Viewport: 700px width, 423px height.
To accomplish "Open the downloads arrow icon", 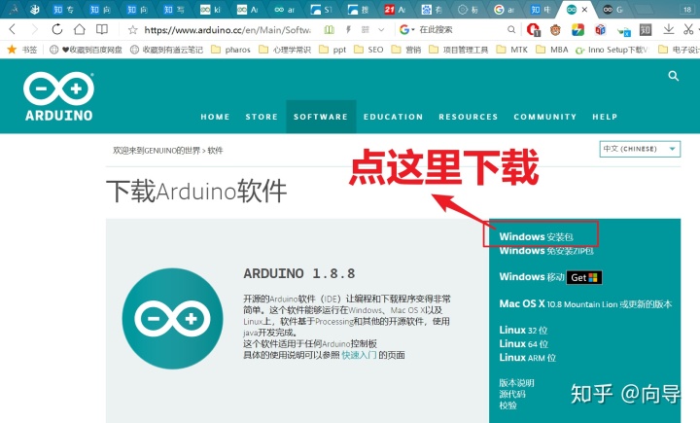I will pyautogui.click(x=668, y=29).
